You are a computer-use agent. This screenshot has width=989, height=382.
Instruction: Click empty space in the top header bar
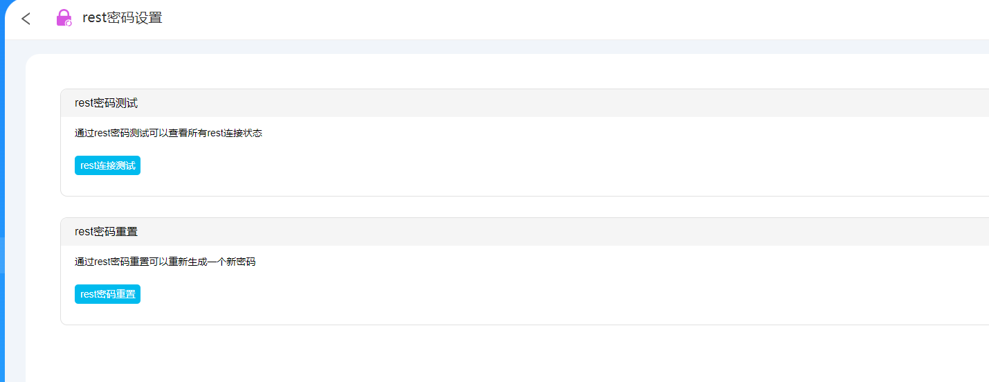(554, 19)
